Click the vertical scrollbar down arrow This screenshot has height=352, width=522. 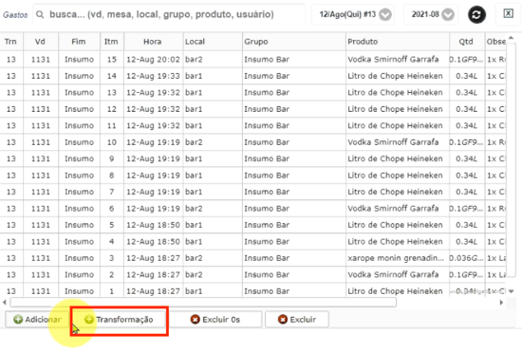[x=511, y=291]
